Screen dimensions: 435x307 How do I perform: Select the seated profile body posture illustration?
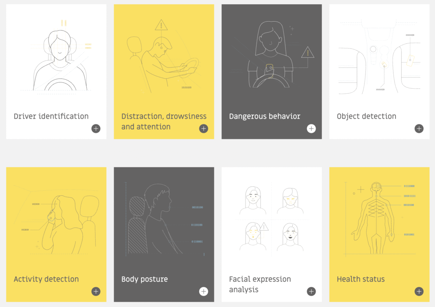point(164,219)
